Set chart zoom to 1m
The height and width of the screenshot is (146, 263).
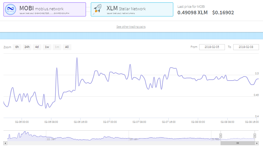point(57,47)
